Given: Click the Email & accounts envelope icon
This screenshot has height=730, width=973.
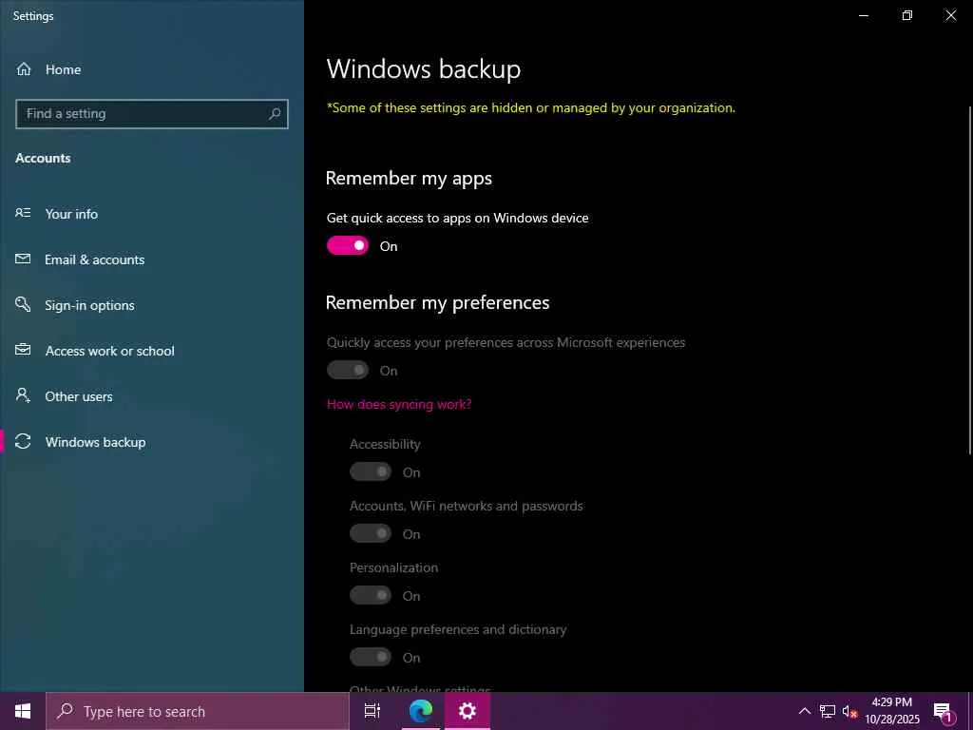Looking at the screenshot, I should (x=23, y=259).
